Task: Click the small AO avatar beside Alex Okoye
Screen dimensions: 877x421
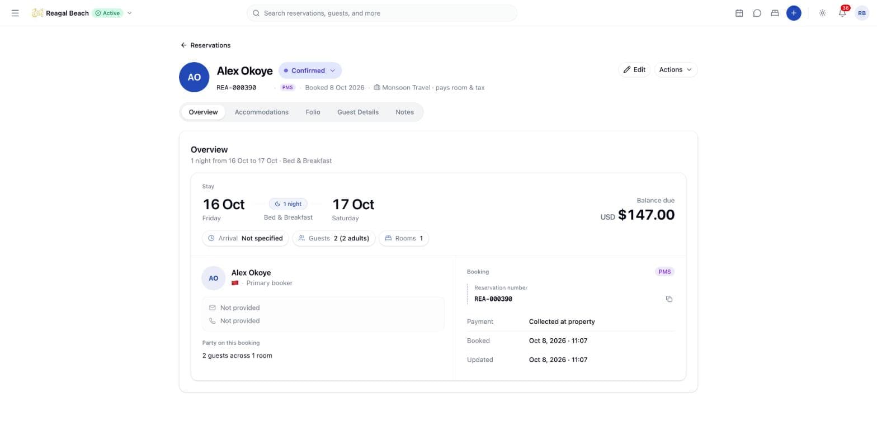Action: tap(213, 278)
